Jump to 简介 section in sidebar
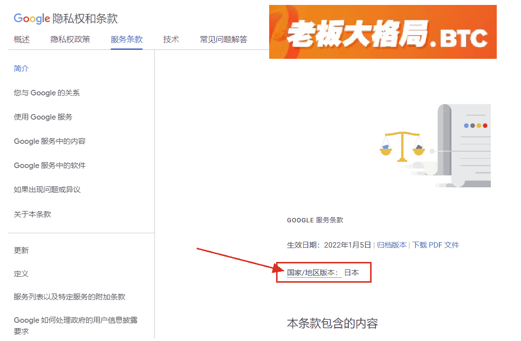 tap(21, 69)
